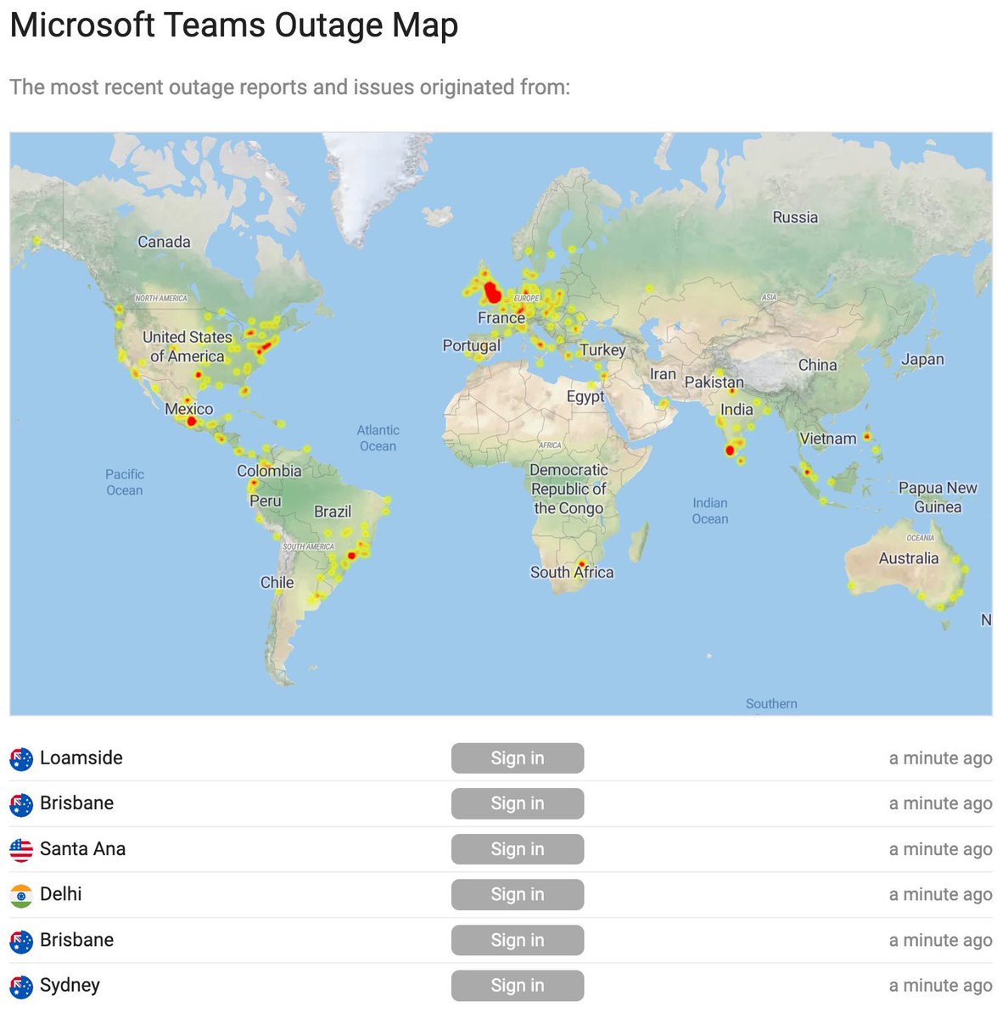Click the Sign in button for Sydney
This screenshot has height=1018, width=997.
(x=518, y=986)
